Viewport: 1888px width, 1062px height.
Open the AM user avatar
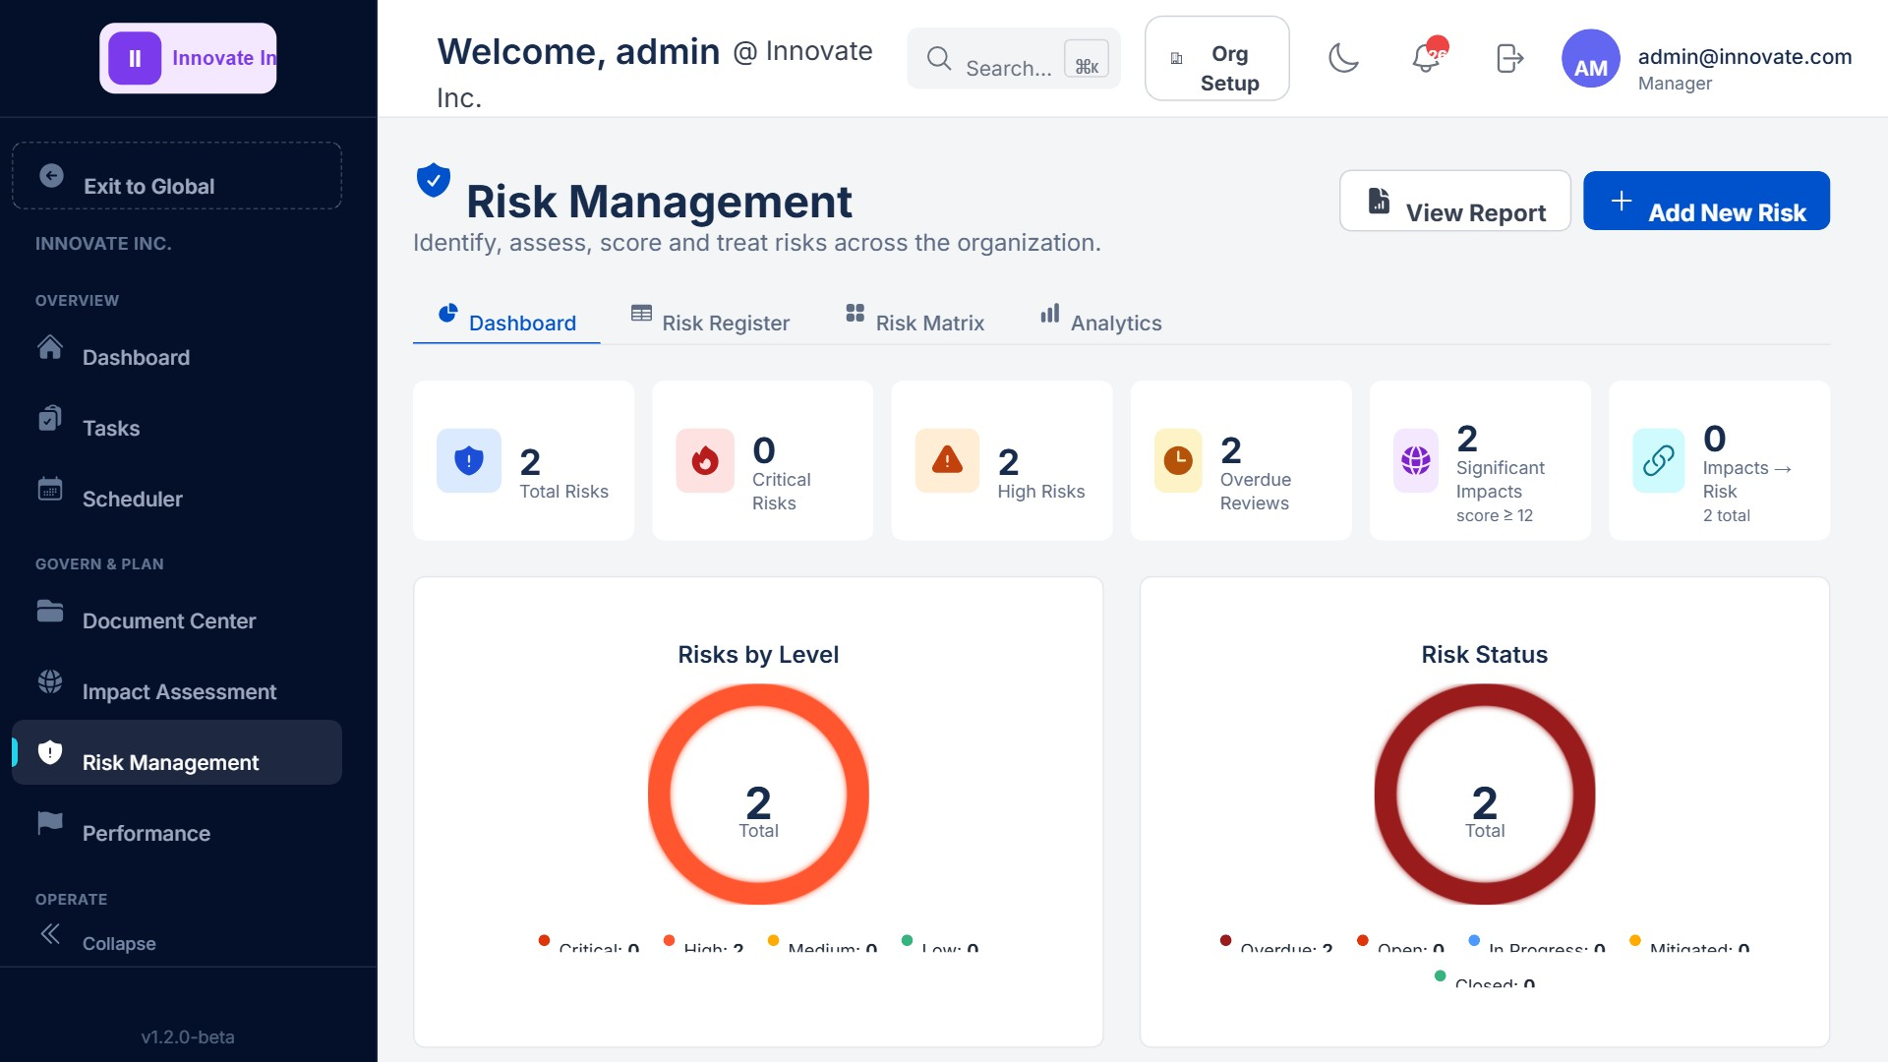coord(1590,58)
